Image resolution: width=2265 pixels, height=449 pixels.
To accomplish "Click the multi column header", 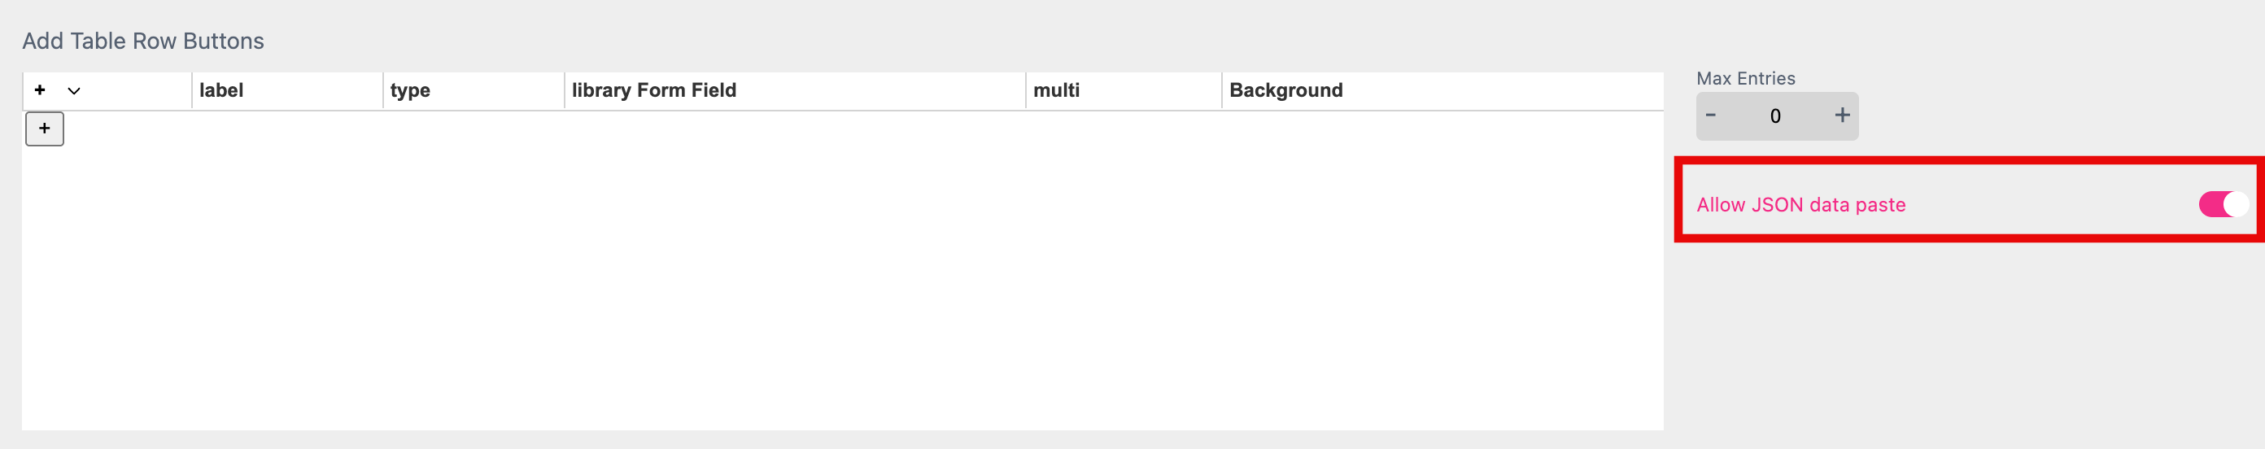I will (x=1056, y=90).
